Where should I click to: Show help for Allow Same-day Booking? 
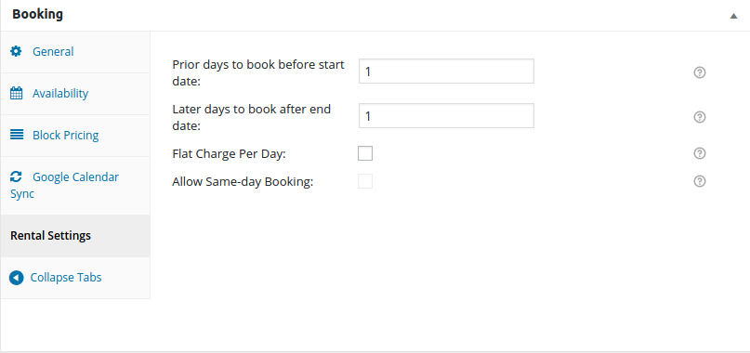(700, 181)
